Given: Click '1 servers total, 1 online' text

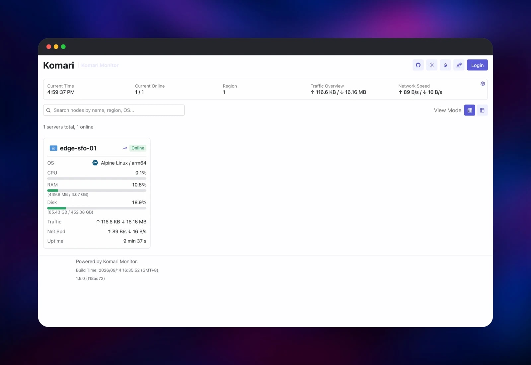Looking at the screenshot, I should [68, 127].
